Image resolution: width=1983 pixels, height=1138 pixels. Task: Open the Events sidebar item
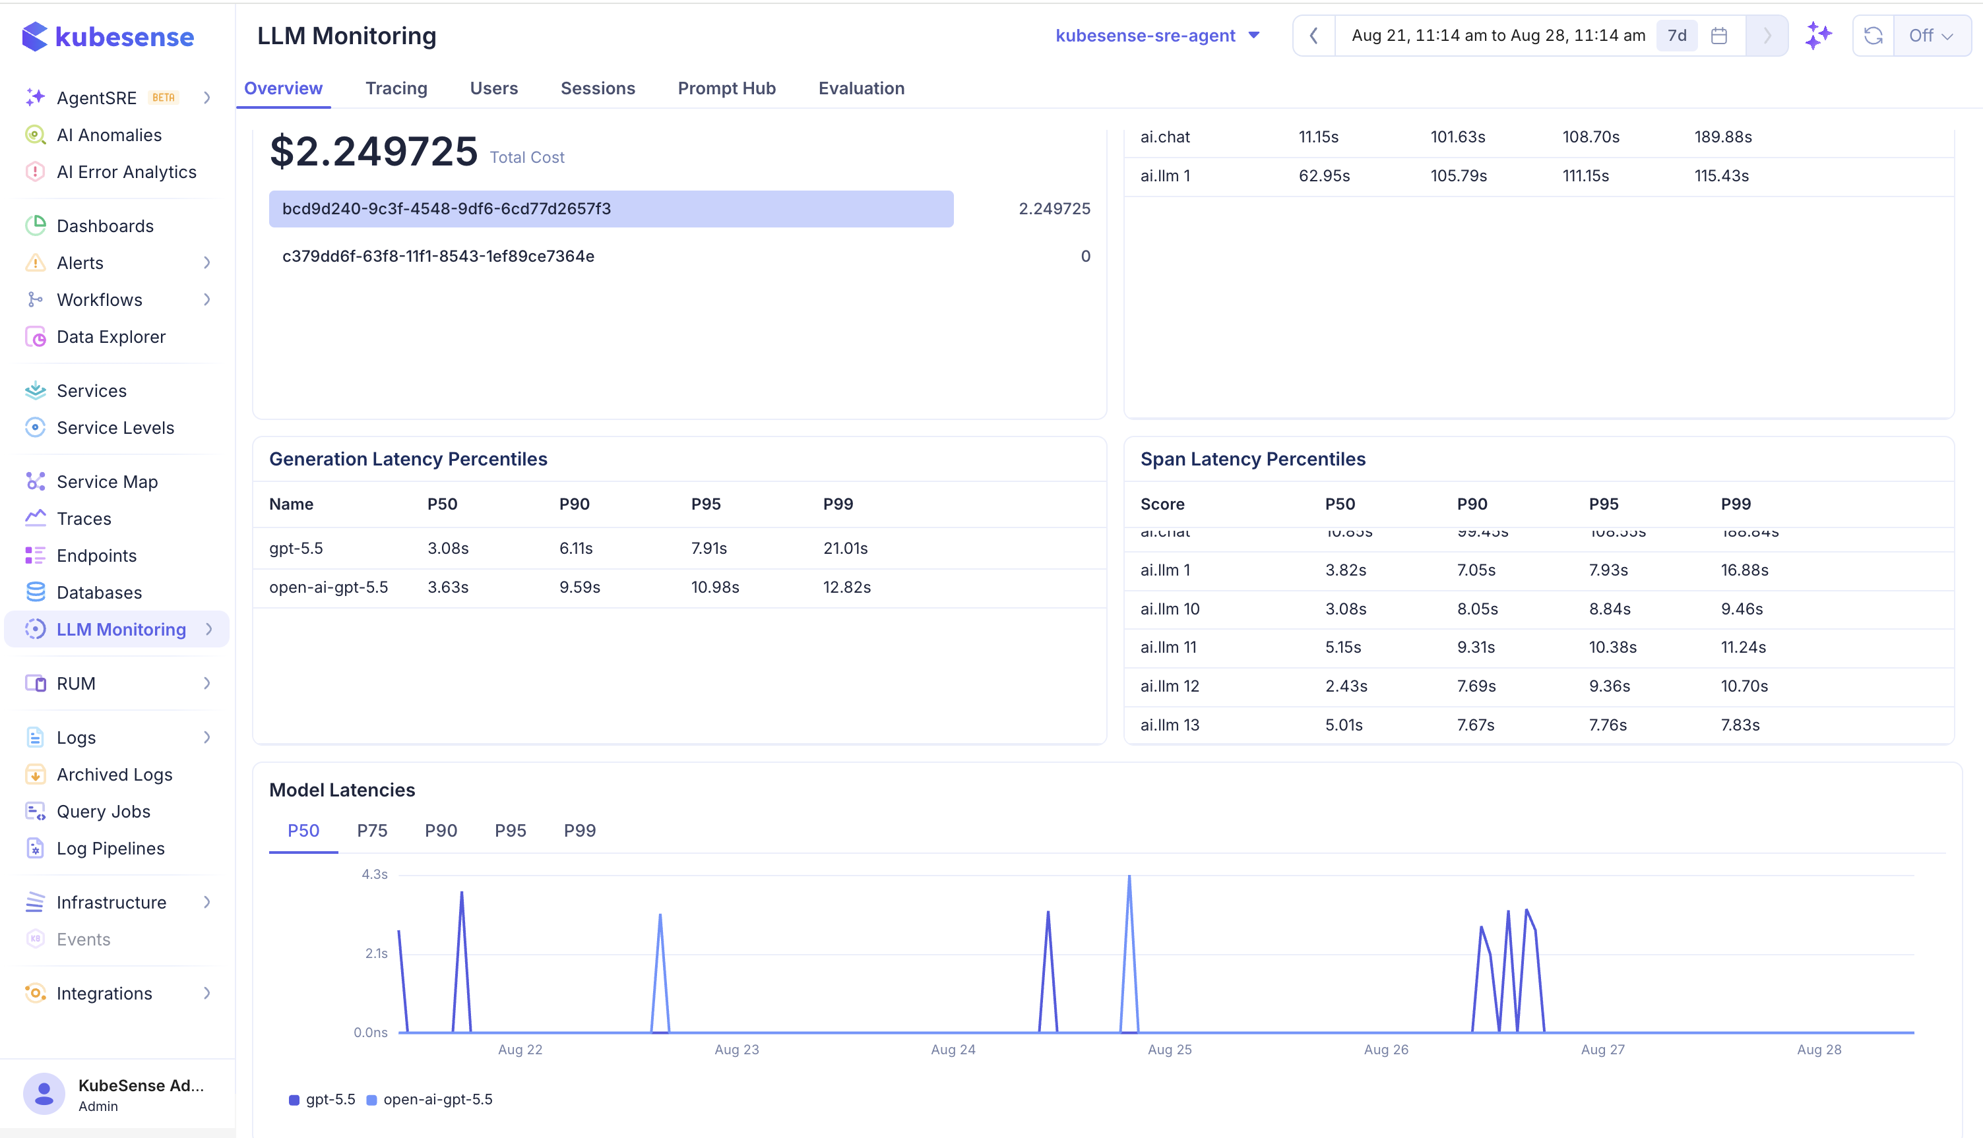(83, 939)
